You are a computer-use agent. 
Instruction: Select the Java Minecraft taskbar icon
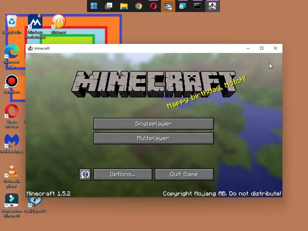coord(212,6)
